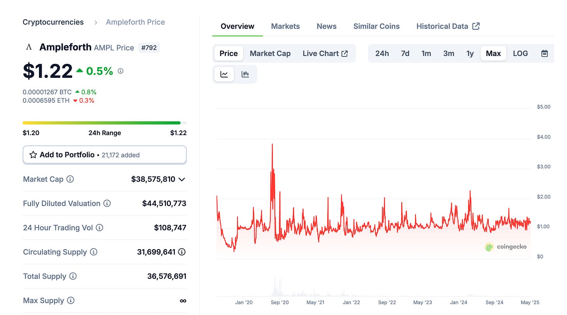This screenshot has width=567, height=315.
Task: Set the chart range to 7d
Action: [405, 53]
